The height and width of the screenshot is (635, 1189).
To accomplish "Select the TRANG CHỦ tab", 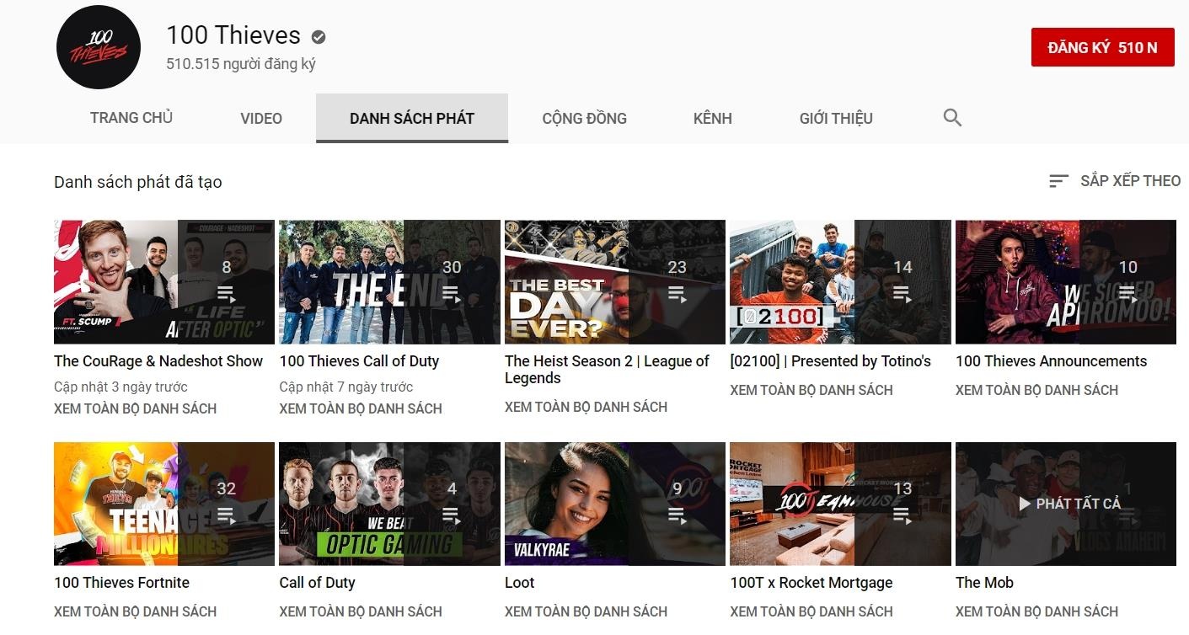I will point(131,118).
